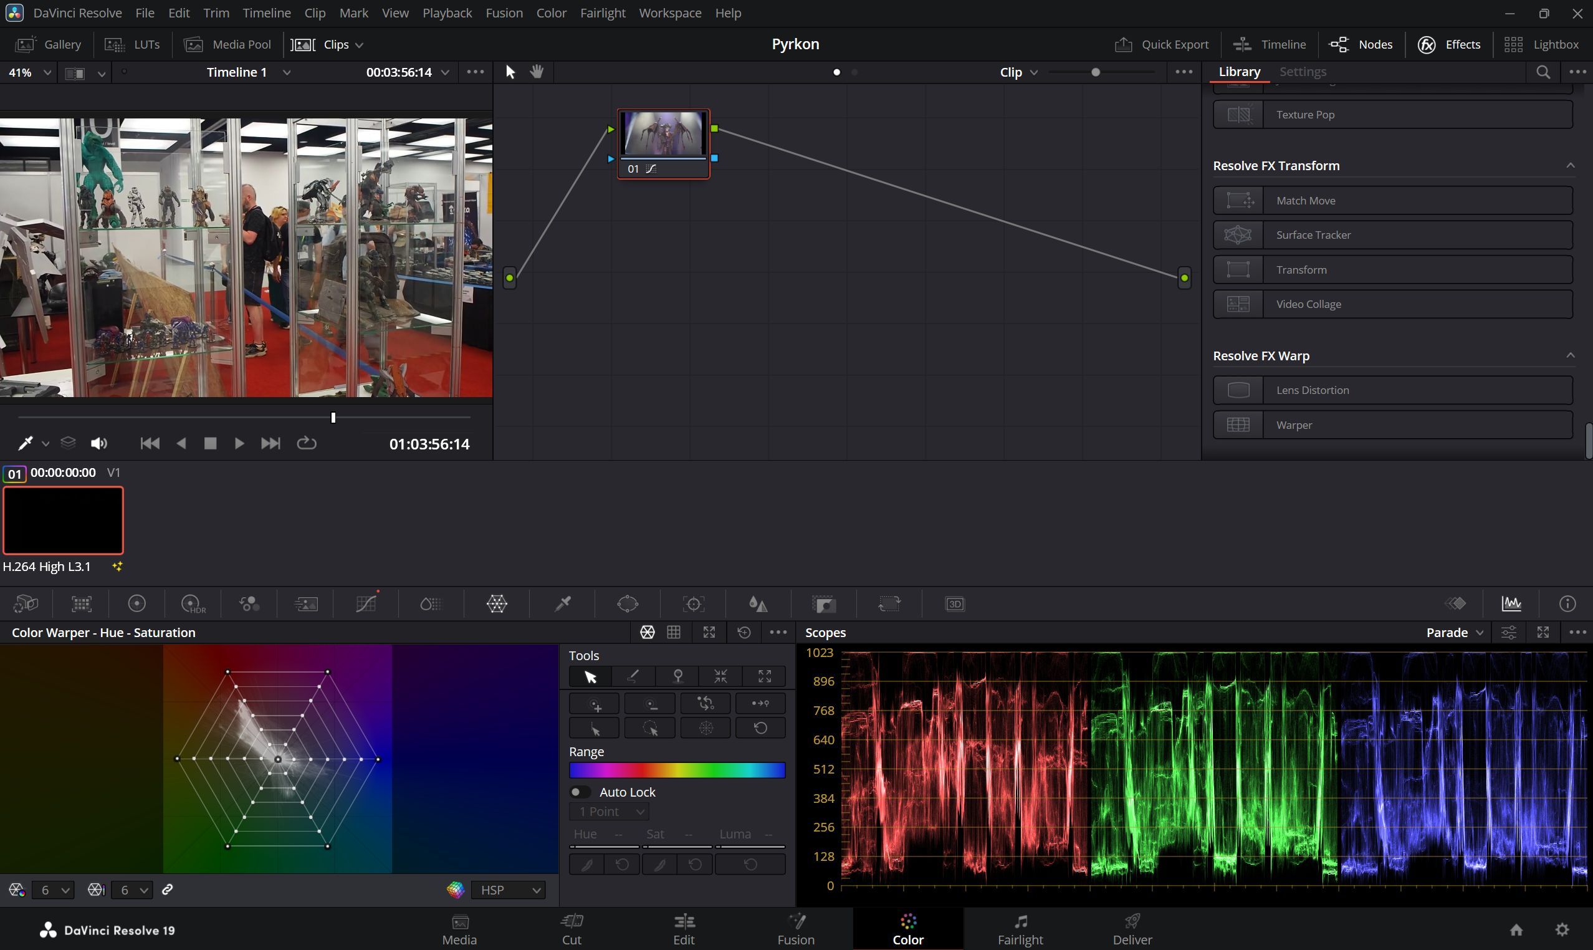Enable the Auto Lock toggle
The width and height of the screenshot is (1593, 950).
580,792
